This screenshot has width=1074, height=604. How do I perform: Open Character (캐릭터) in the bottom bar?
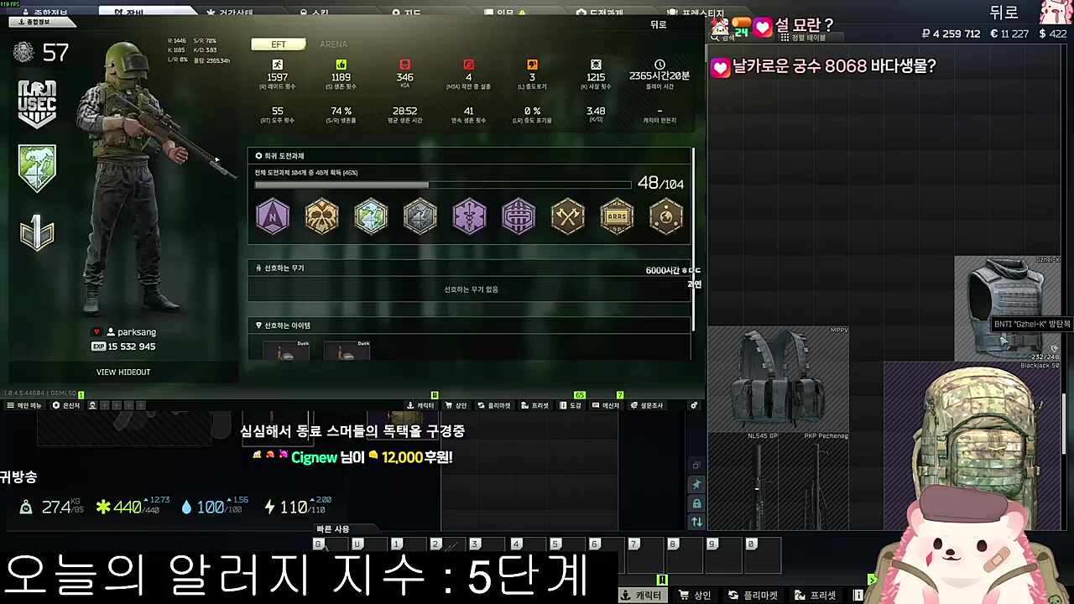coord(421,406)
